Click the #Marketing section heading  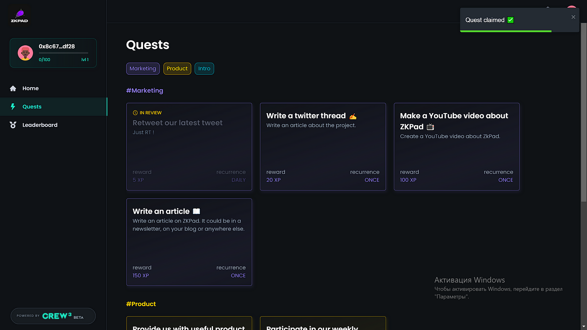point(145,90)
